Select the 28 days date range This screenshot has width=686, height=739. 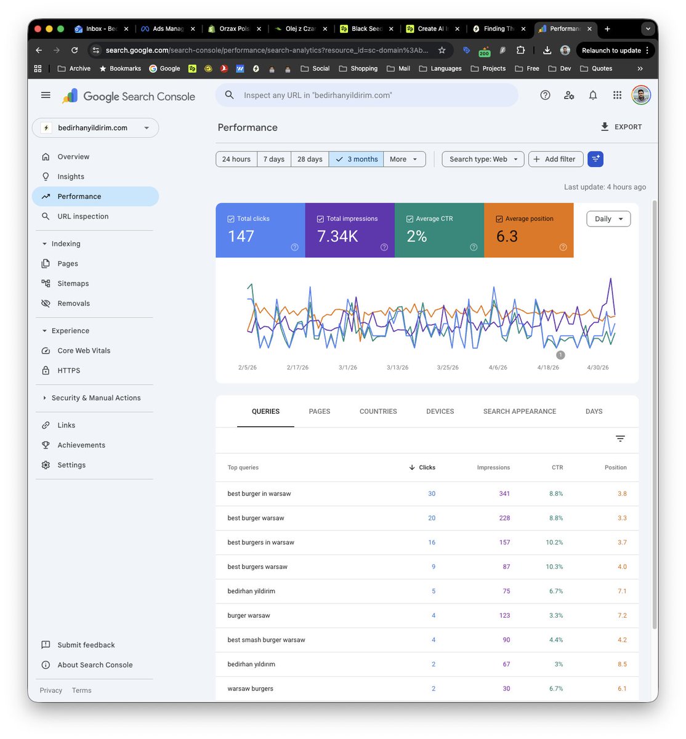(x=310, y=159)
